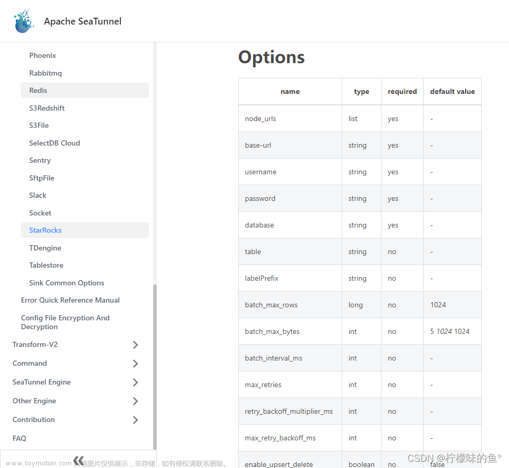Image resolution: width=509 pixels, height=468 pixels.
Task: Open the FAQ page
Action: tap(19, 438)
